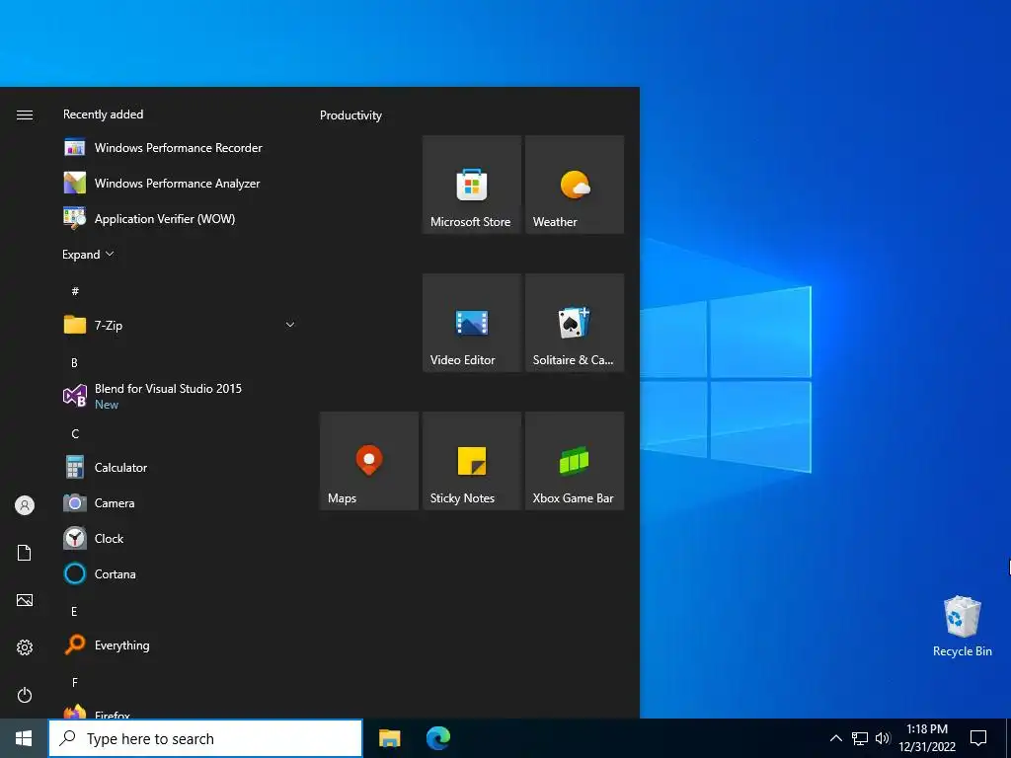This screenshot has width=1011, height=758.
Task: Open the Solitaire & Casual Games tile
Action: [x=575, y=323]
